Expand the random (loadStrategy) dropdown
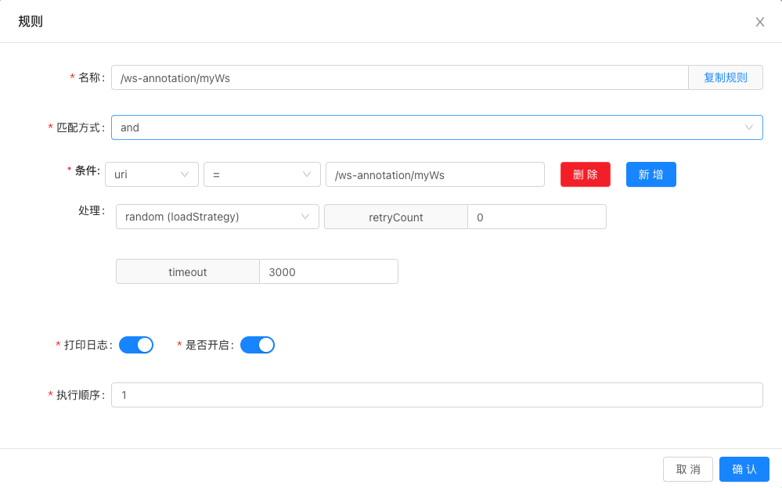 [x=217, y=217]
